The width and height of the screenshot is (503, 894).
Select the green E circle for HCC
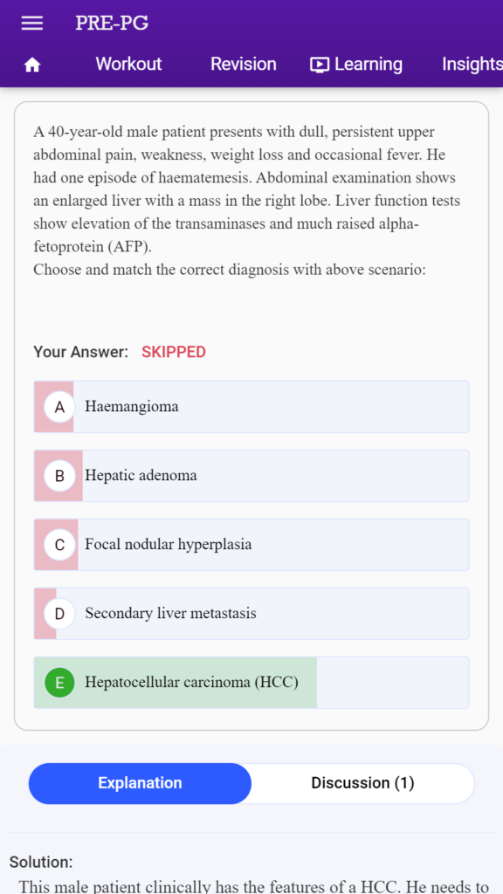pos(59,683)
